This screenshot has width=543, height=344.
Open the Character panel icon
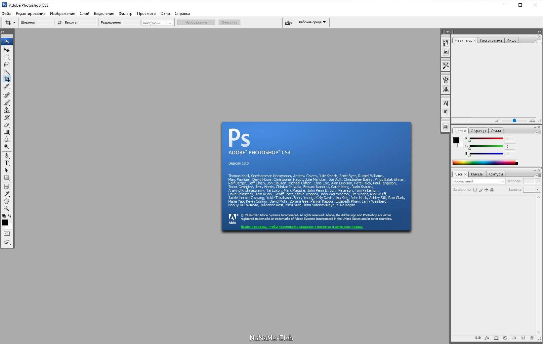click(x=445, y=103)
